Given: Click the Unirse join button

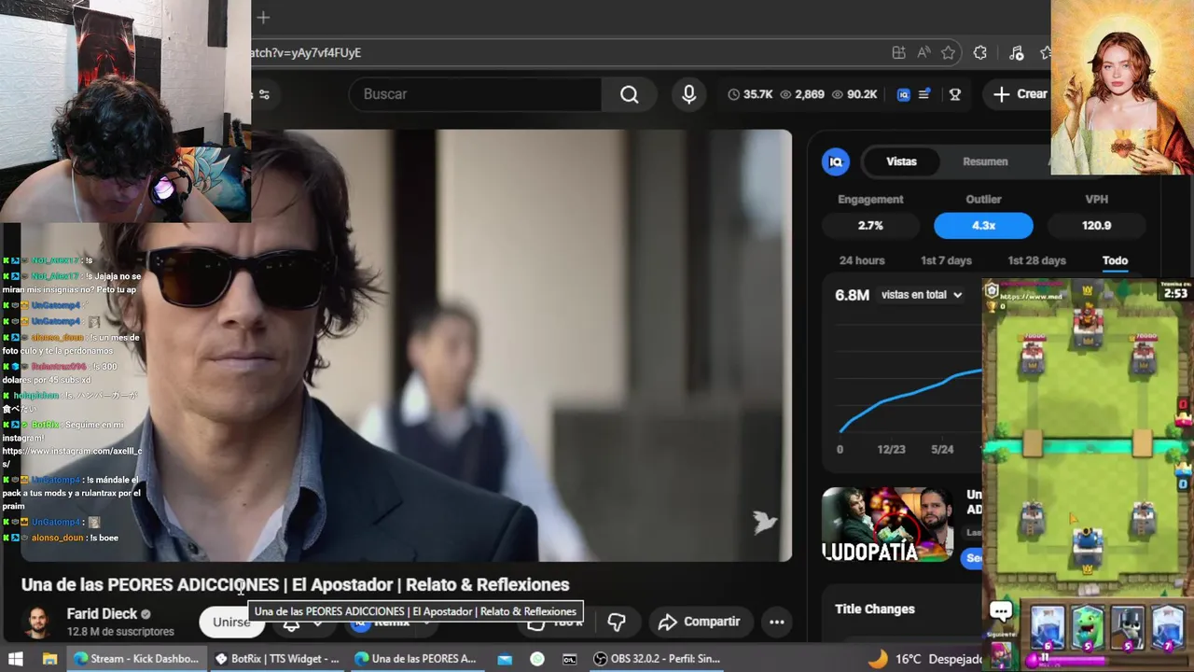Looking at the screenshot, I should [x=230, y=622].
